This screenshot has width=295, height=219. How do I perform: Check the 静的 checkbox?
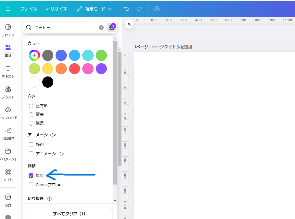pos(31,145)
